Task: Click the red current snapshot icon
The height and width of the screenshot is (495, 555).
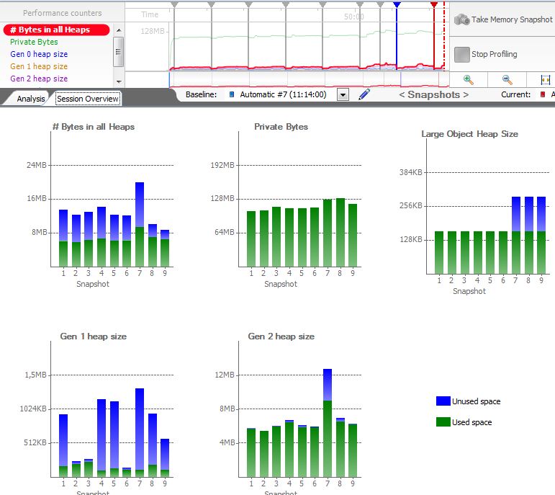Action: tap(543, 94)
